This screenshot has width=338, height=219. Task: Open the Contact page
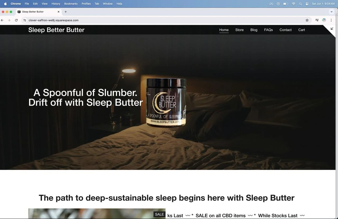point(285,30)
